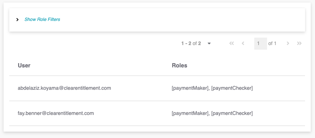Go to the next page arrow icon
This screenshot has width=315, height=138.
click(x=288, y=43)
